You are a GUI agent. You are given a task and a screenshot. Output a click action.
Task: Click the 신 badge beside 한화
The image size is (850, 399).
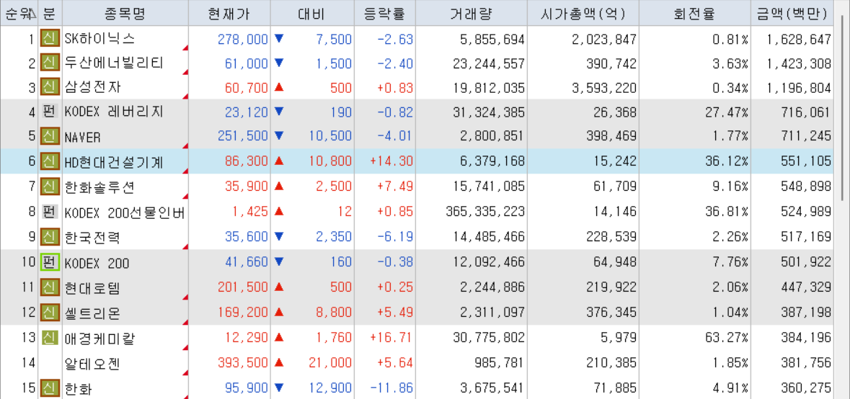(x=49, y=387)
